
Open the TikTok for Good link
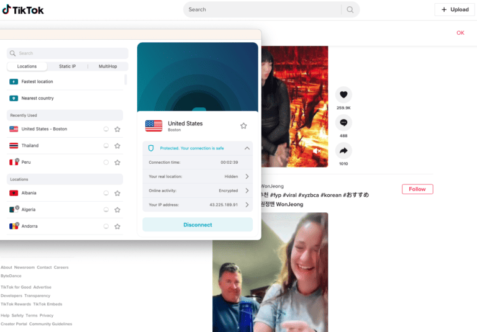pos(16,287)
